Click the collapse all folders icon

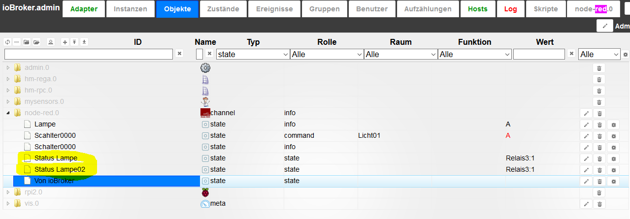(27, 42)
